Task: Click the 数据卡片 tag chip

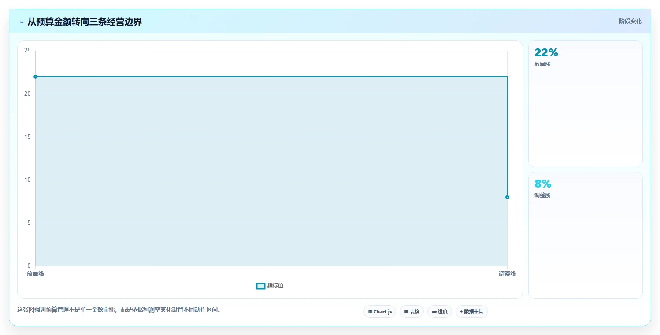Action: 471,312
